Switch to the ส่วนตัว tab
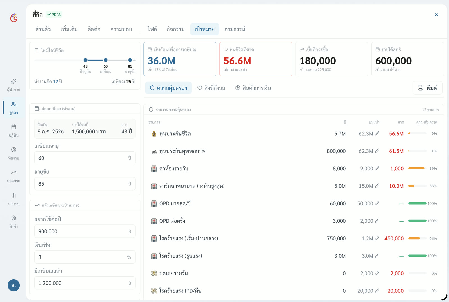 [x=43, y=29]
